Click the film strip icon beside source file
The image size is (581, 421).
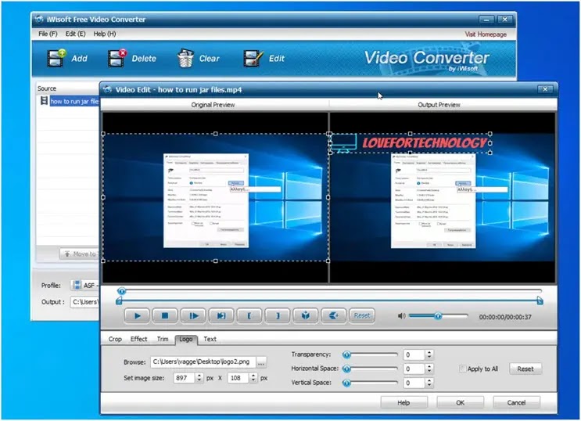click(x=44, y=101)
